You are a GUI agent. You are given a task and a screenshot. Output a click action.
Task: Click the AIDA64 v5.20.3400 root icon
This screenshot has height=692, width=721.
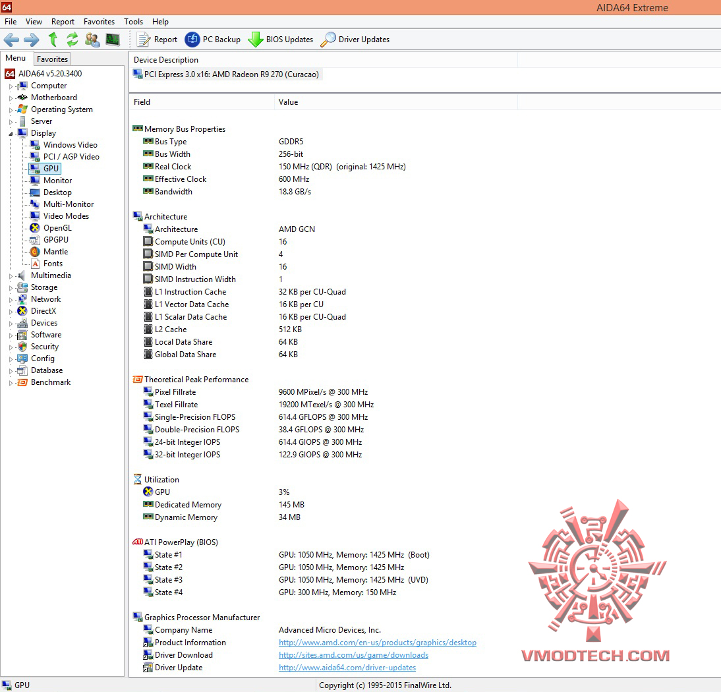tap(10, 74)
